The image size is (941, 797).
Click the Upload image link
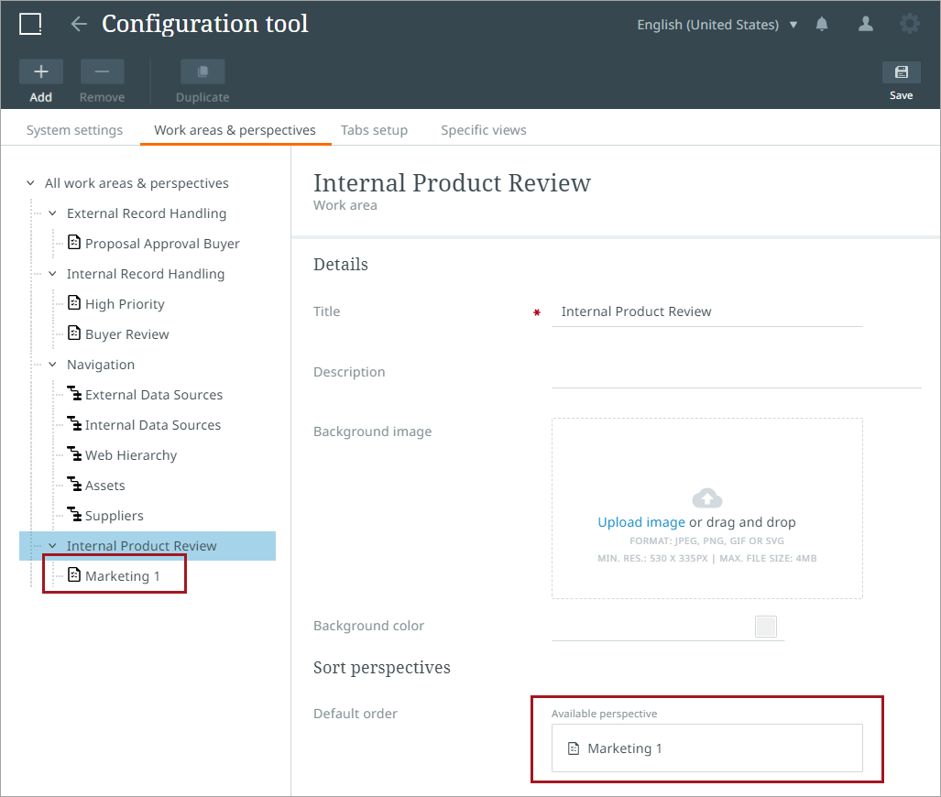[x=640, y=522]
